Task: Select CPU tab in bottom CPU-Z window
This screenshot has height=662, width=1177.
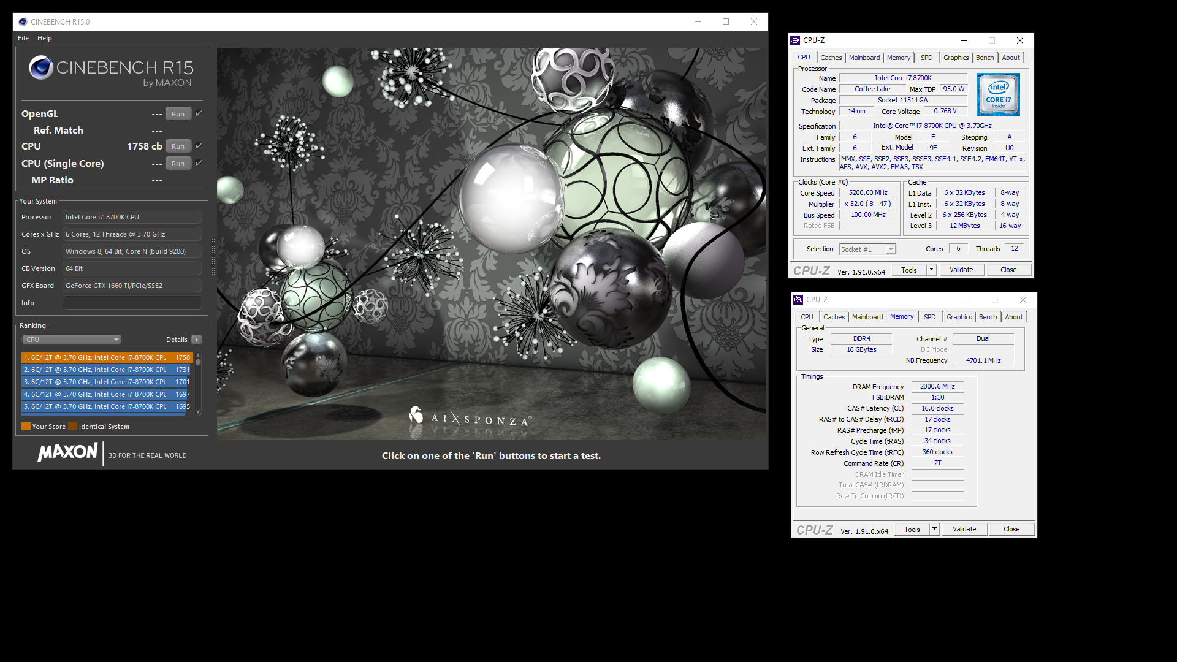Action: click(x=807, y=317)
